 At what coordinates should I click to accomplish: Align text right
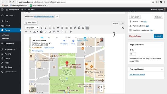tap(71, 28)
